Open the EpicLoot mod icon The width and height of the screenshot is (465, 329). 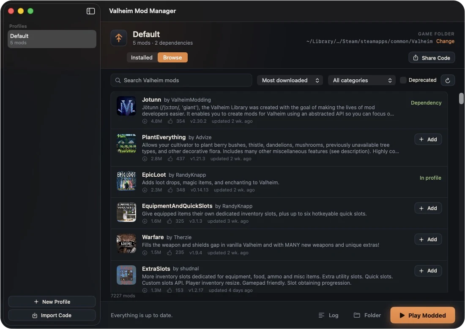click(126, 181)
